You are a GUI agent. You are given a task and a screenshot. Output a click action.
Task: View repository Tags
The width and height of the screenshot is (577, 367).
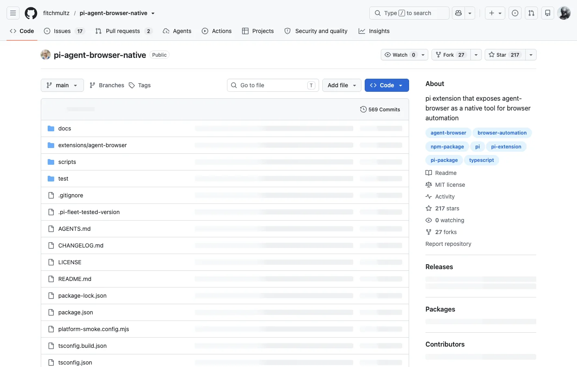tap(140, 85)
